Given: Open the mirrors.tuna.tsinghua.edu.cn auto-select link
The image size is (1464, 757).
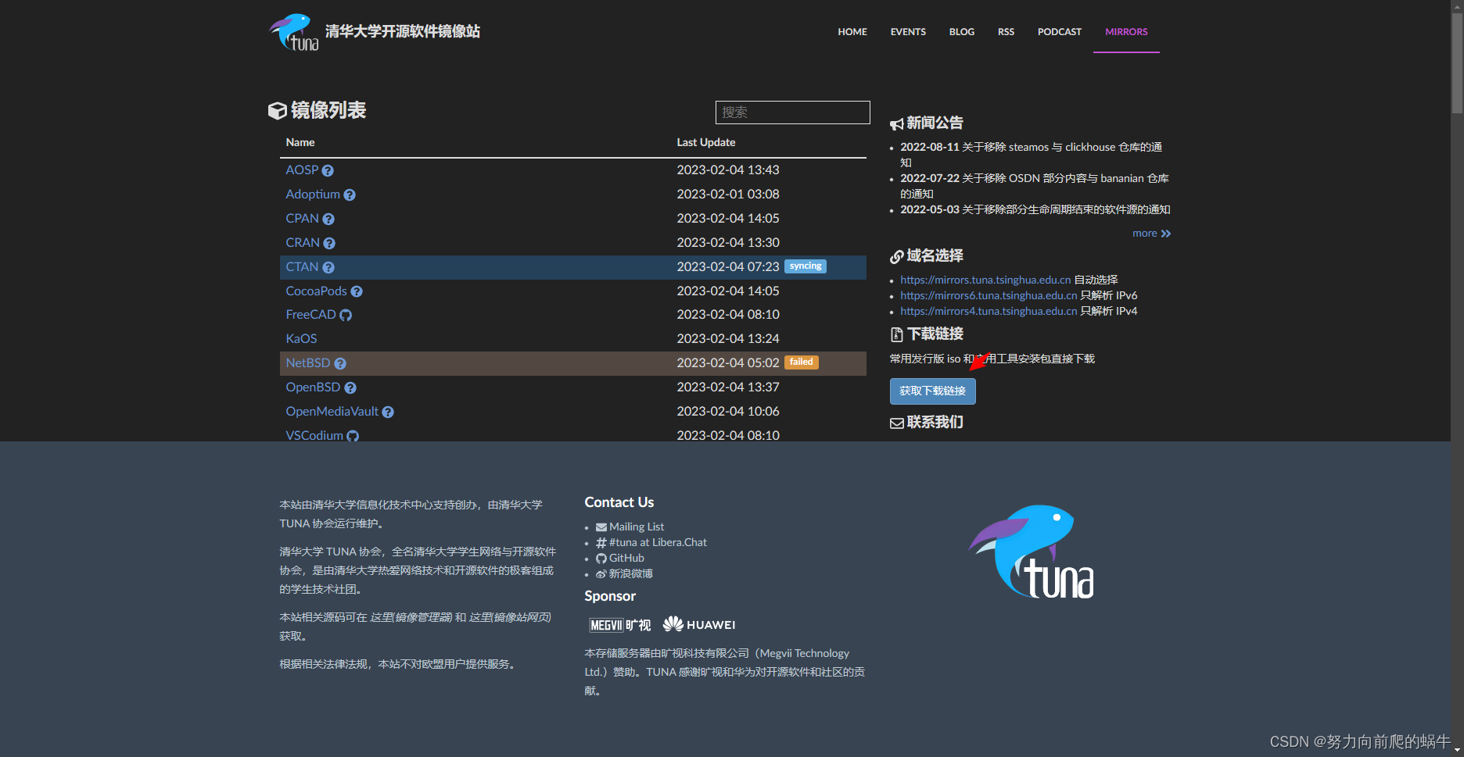Looking at the screenshot, I should (985, 280).
